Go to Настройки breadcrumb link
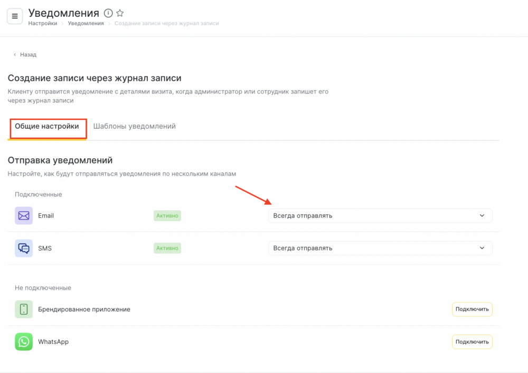Screen dimensions: 528x373 point(43,23)
